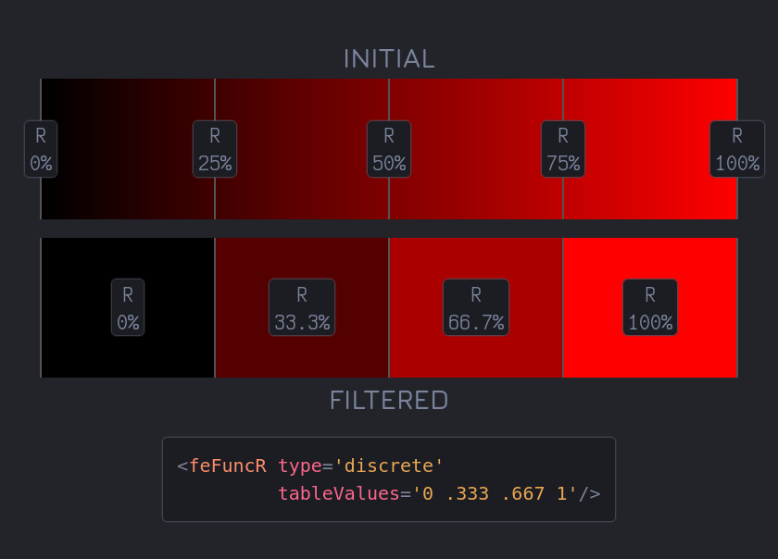
Task: Click the INITIAL section heading
Action: [388, 58]
